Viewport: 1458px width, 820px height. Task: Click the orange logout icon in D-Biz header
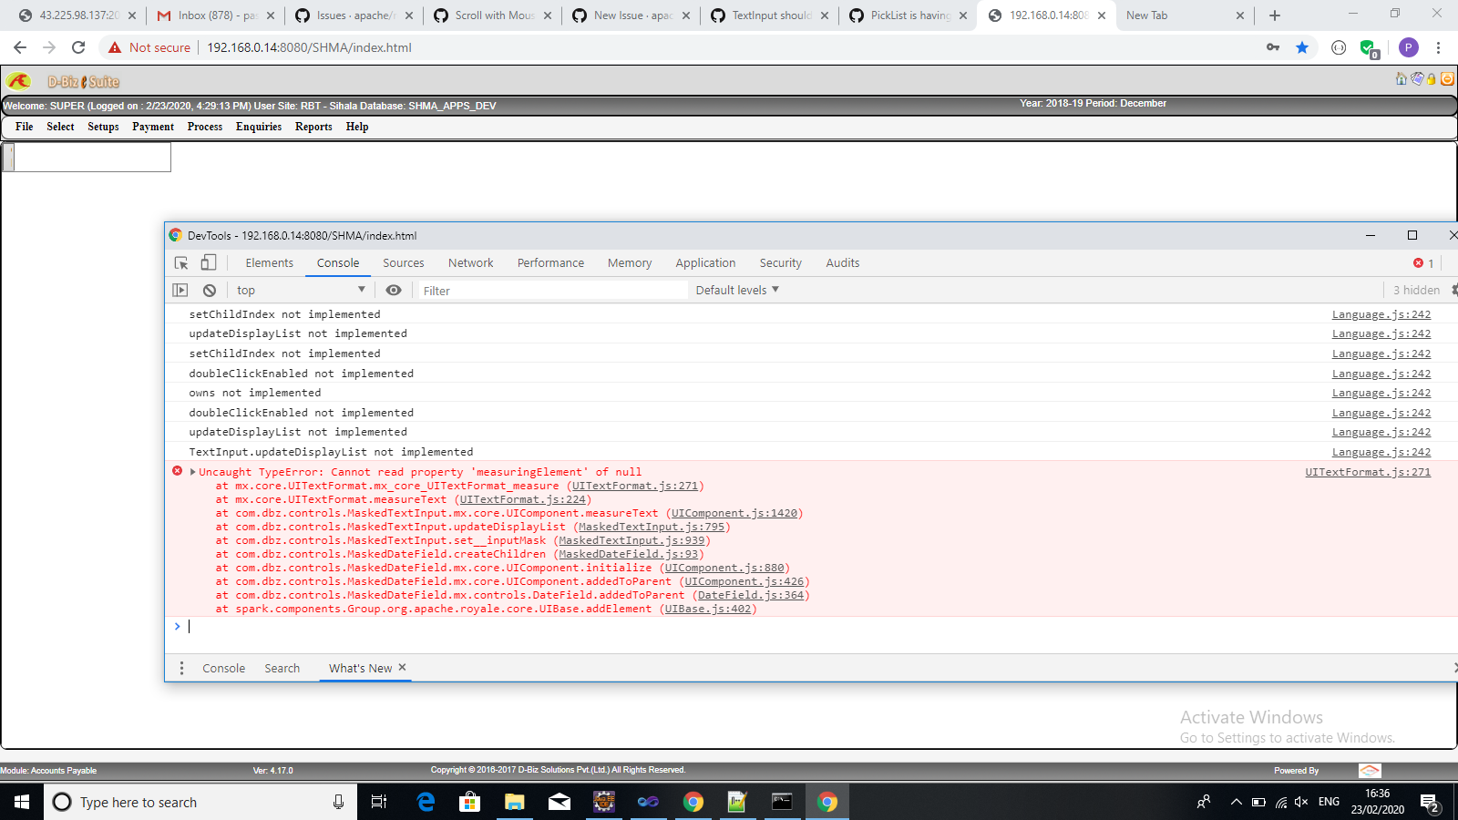click(1447, 79)
